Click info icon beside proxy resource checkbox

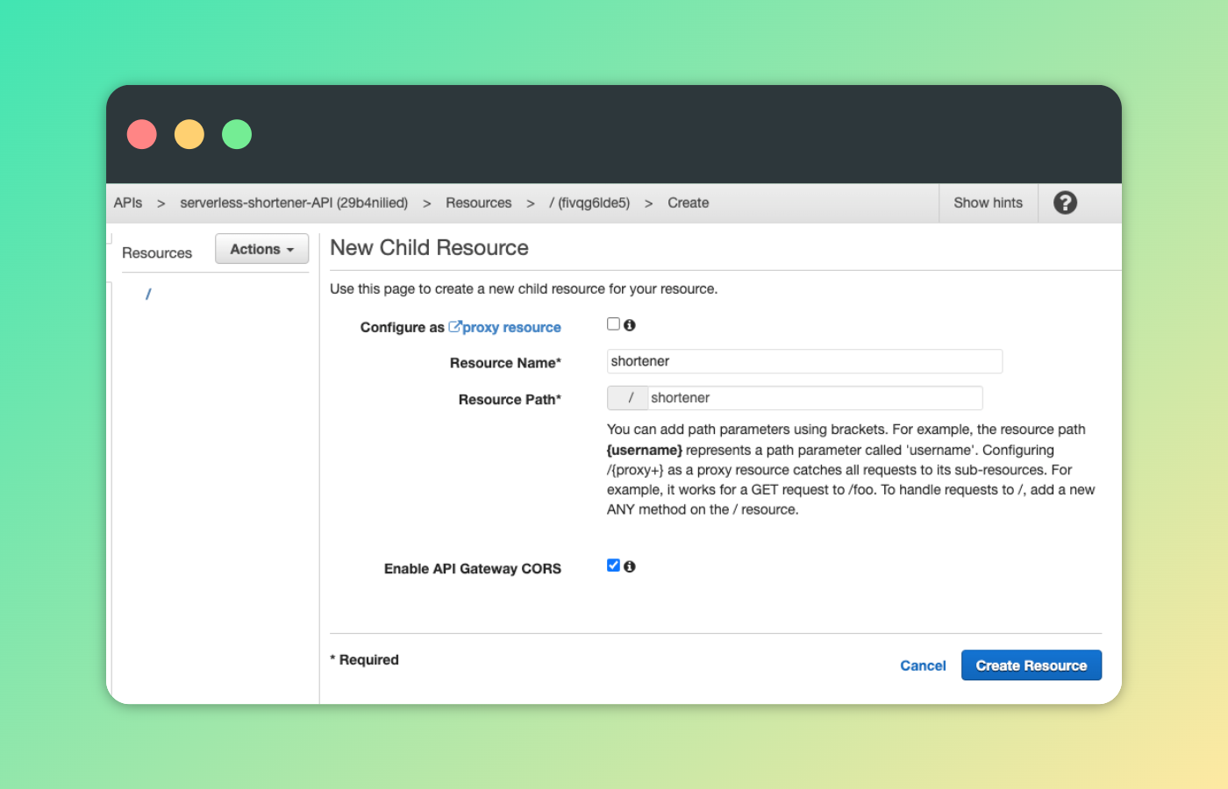(x=630, y=325)
